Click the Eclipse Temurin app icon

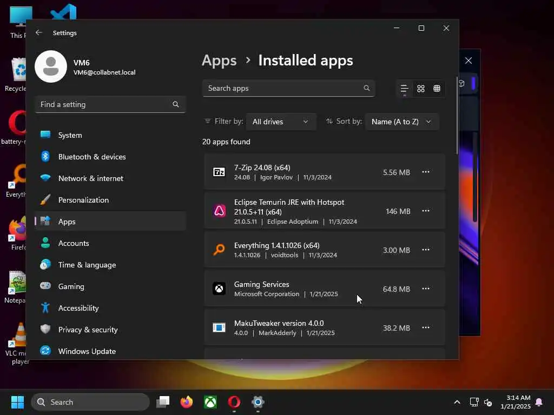(x=219, y=211)
